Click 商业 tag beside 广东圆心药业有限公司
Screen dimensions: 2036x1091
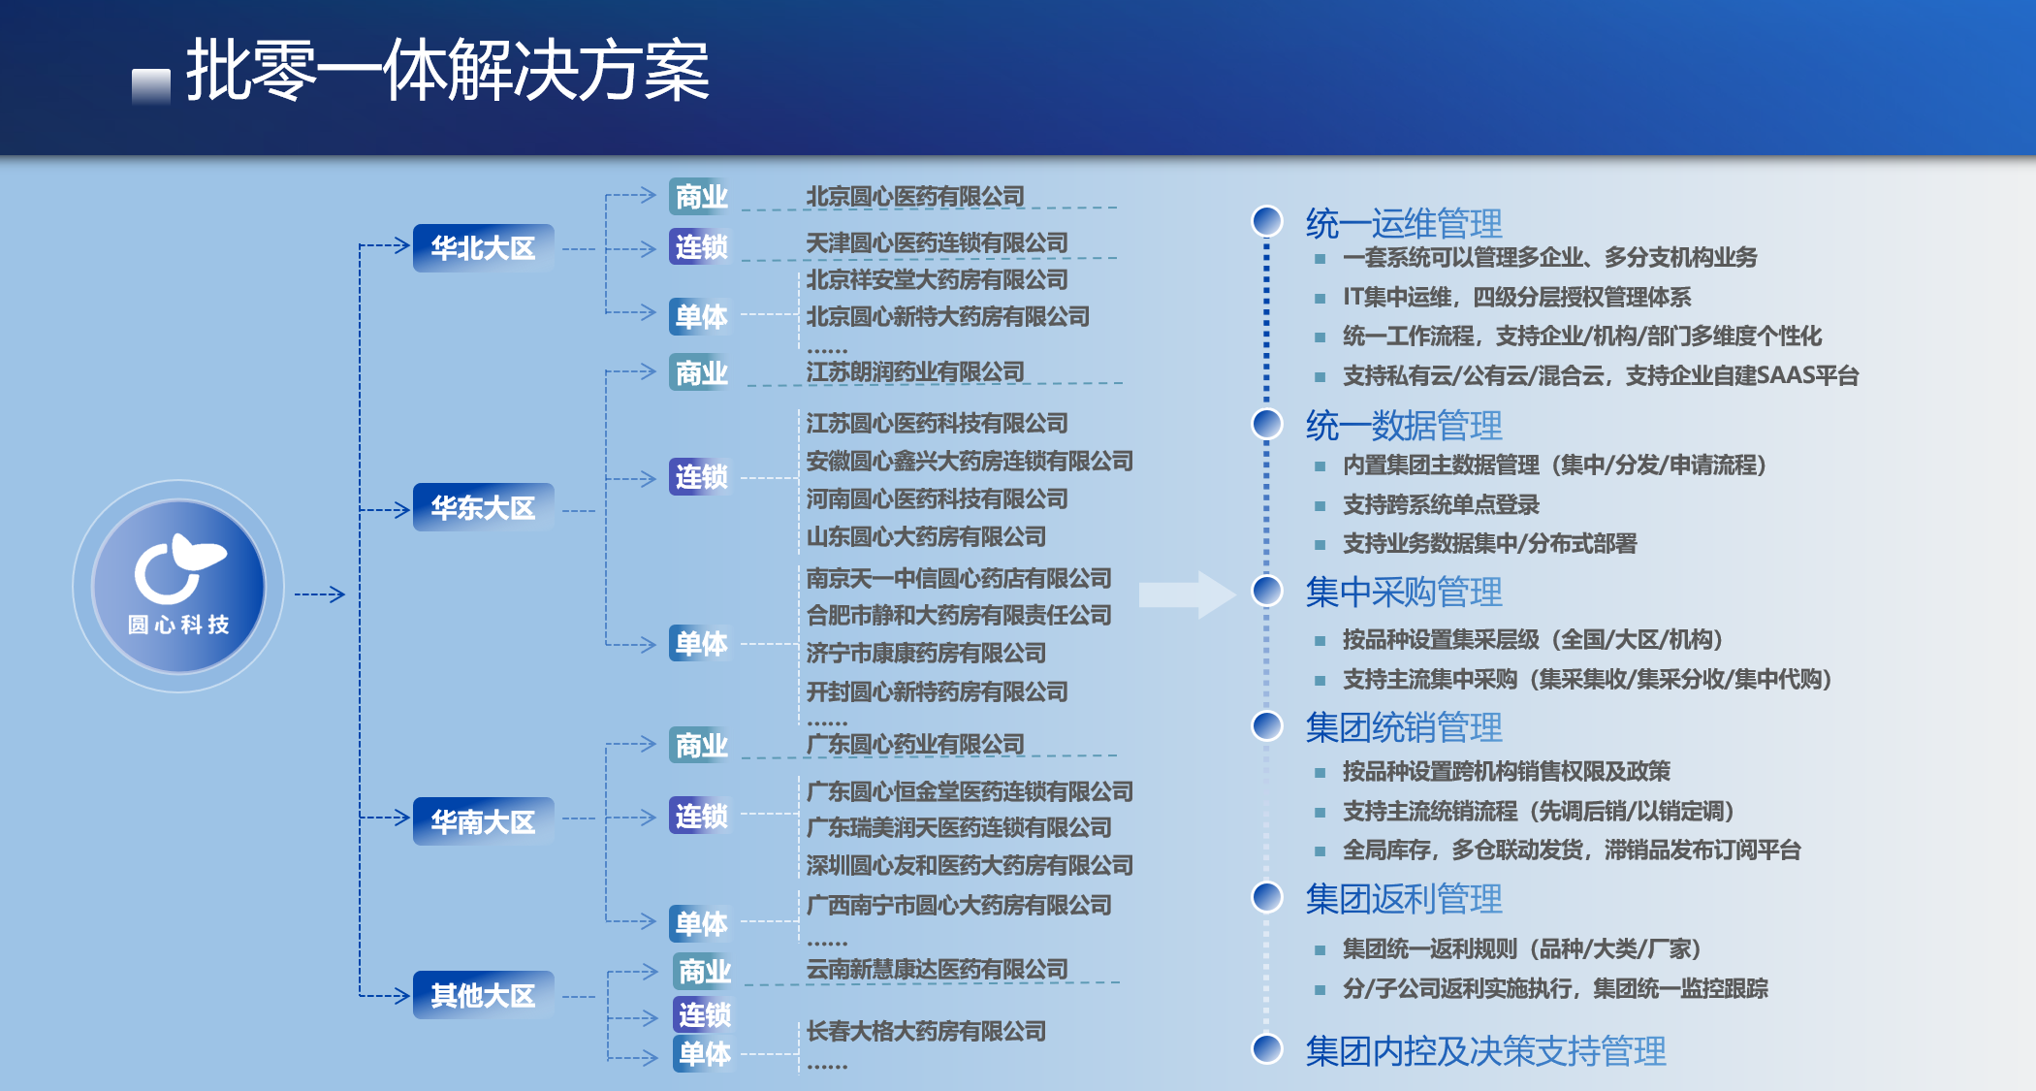(x=700, y=745)
